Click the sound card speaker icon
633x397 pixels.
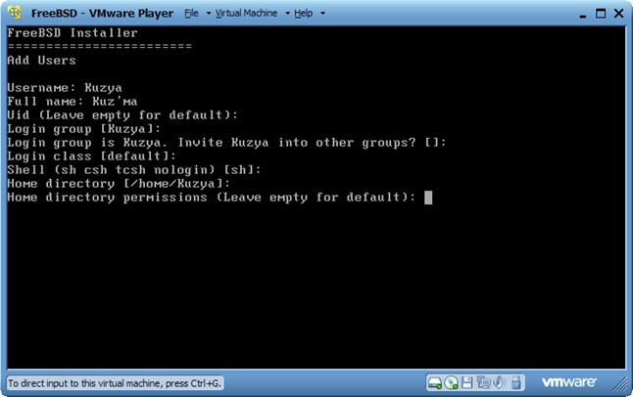498,381
